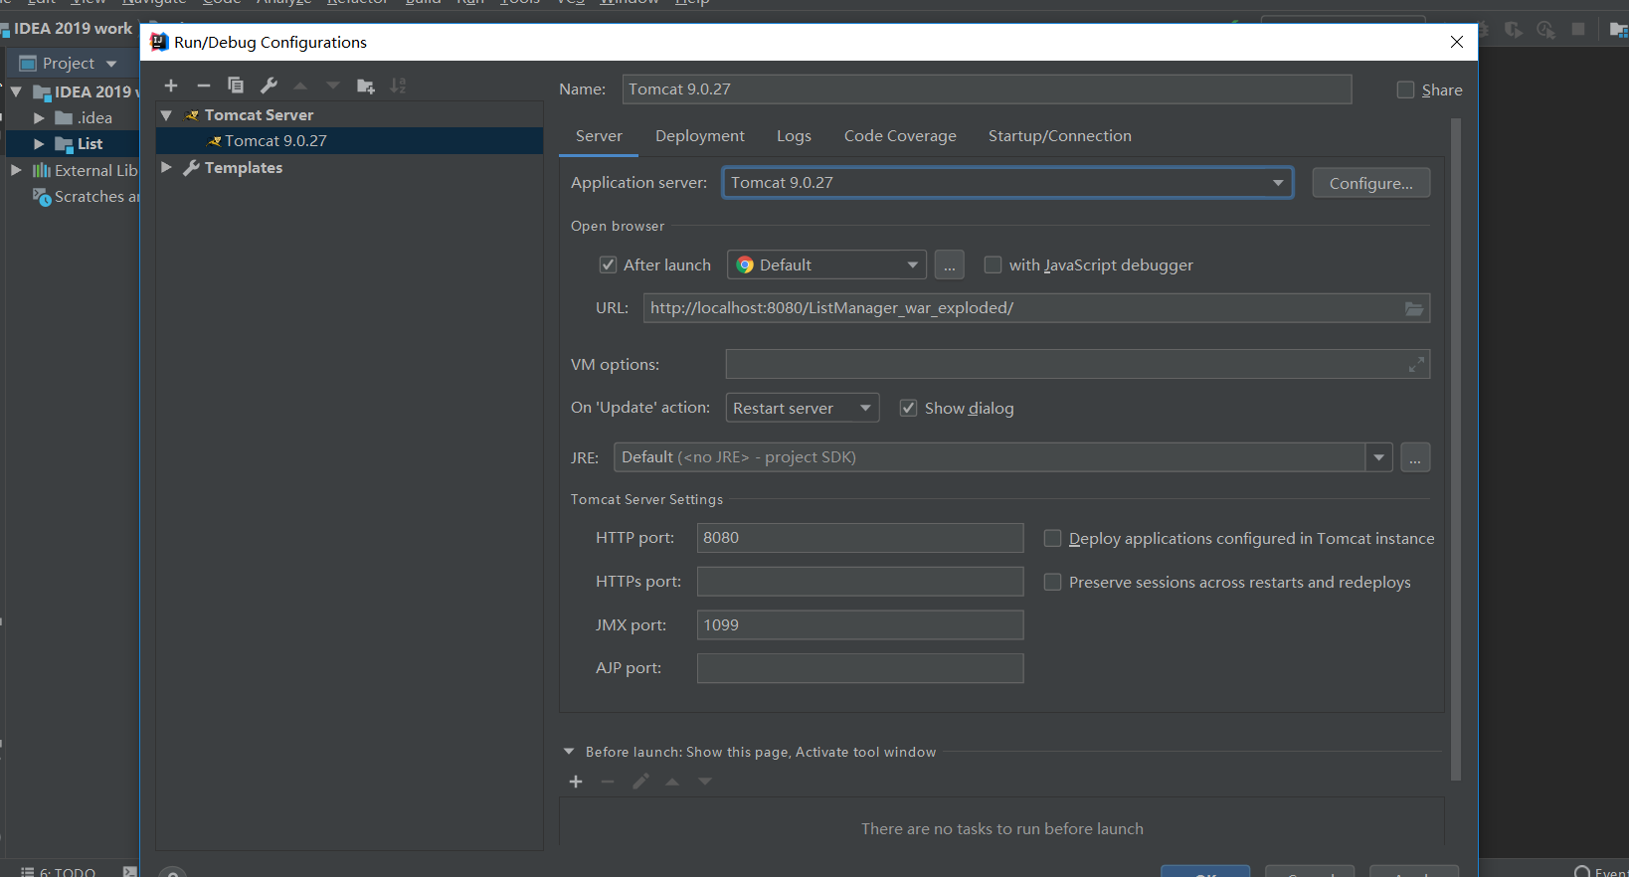Viewport: 1629px width, 877px height.
Task: Open the JRE dropdown arrow
Action: pyautogui.click(x=1378, y=457)
